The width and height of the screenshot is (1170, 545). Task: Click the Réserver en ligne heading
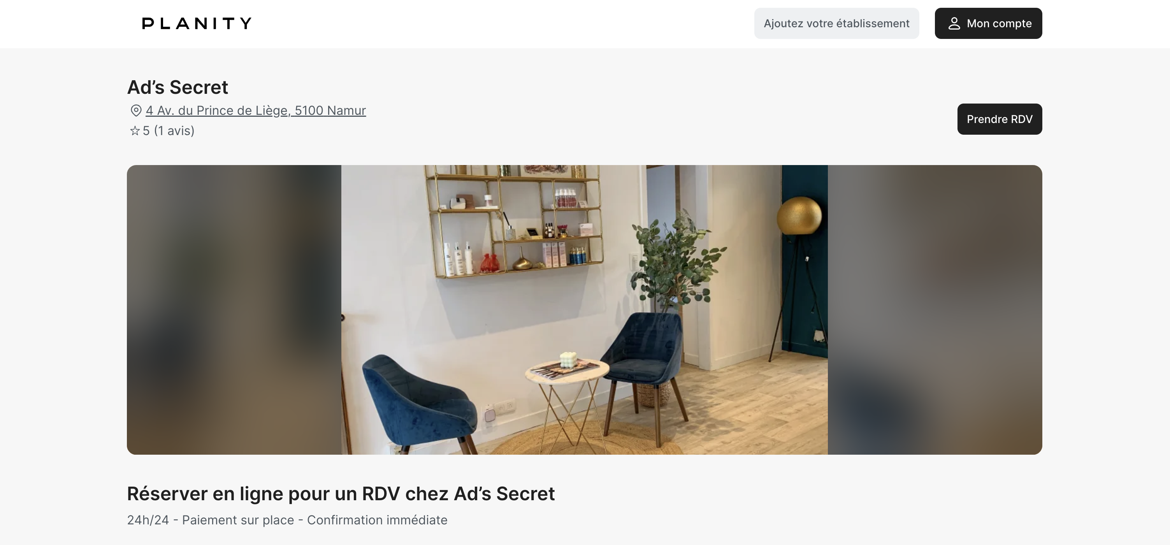click(x=341, y=494)
